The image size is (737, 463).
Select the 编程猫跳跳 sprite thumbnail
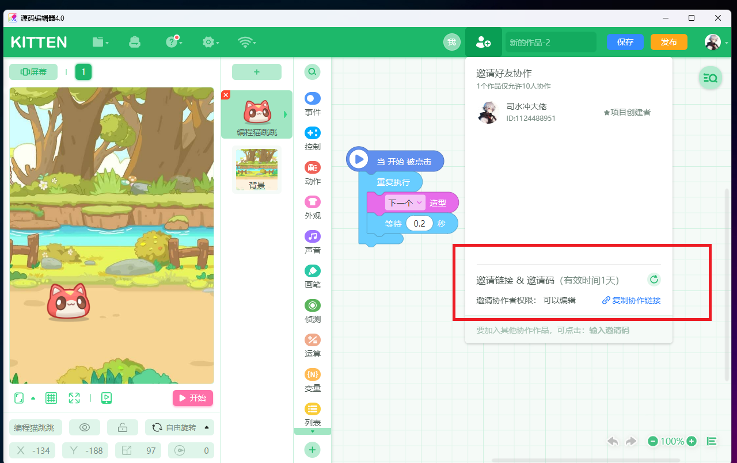[x=257, y=114]
